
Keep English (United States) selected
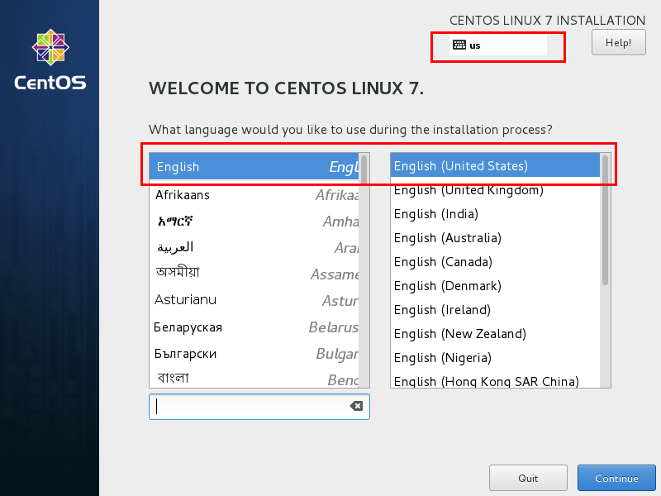click(471, 165)
